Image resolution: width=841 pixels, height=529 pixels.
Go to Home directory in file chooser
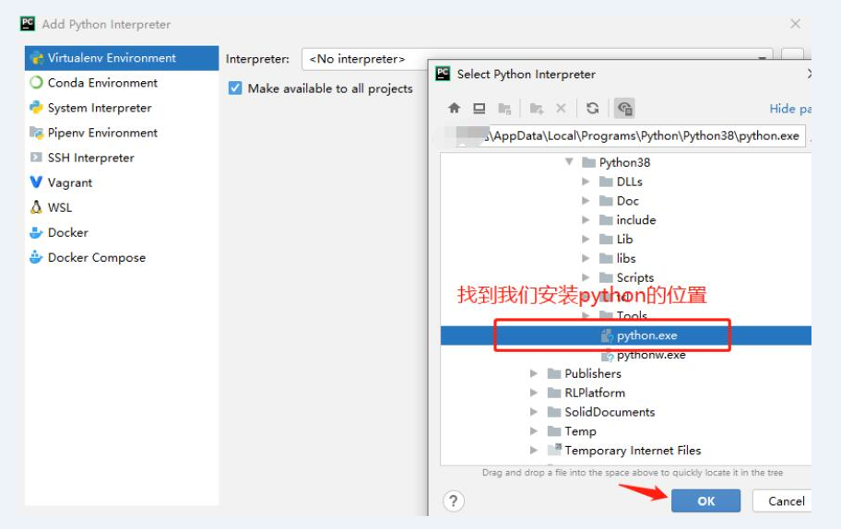point(455,108)
